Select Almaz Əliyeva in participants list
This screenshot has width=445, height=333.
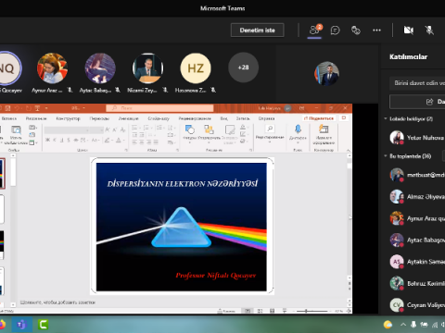click(x=417, y=197)
